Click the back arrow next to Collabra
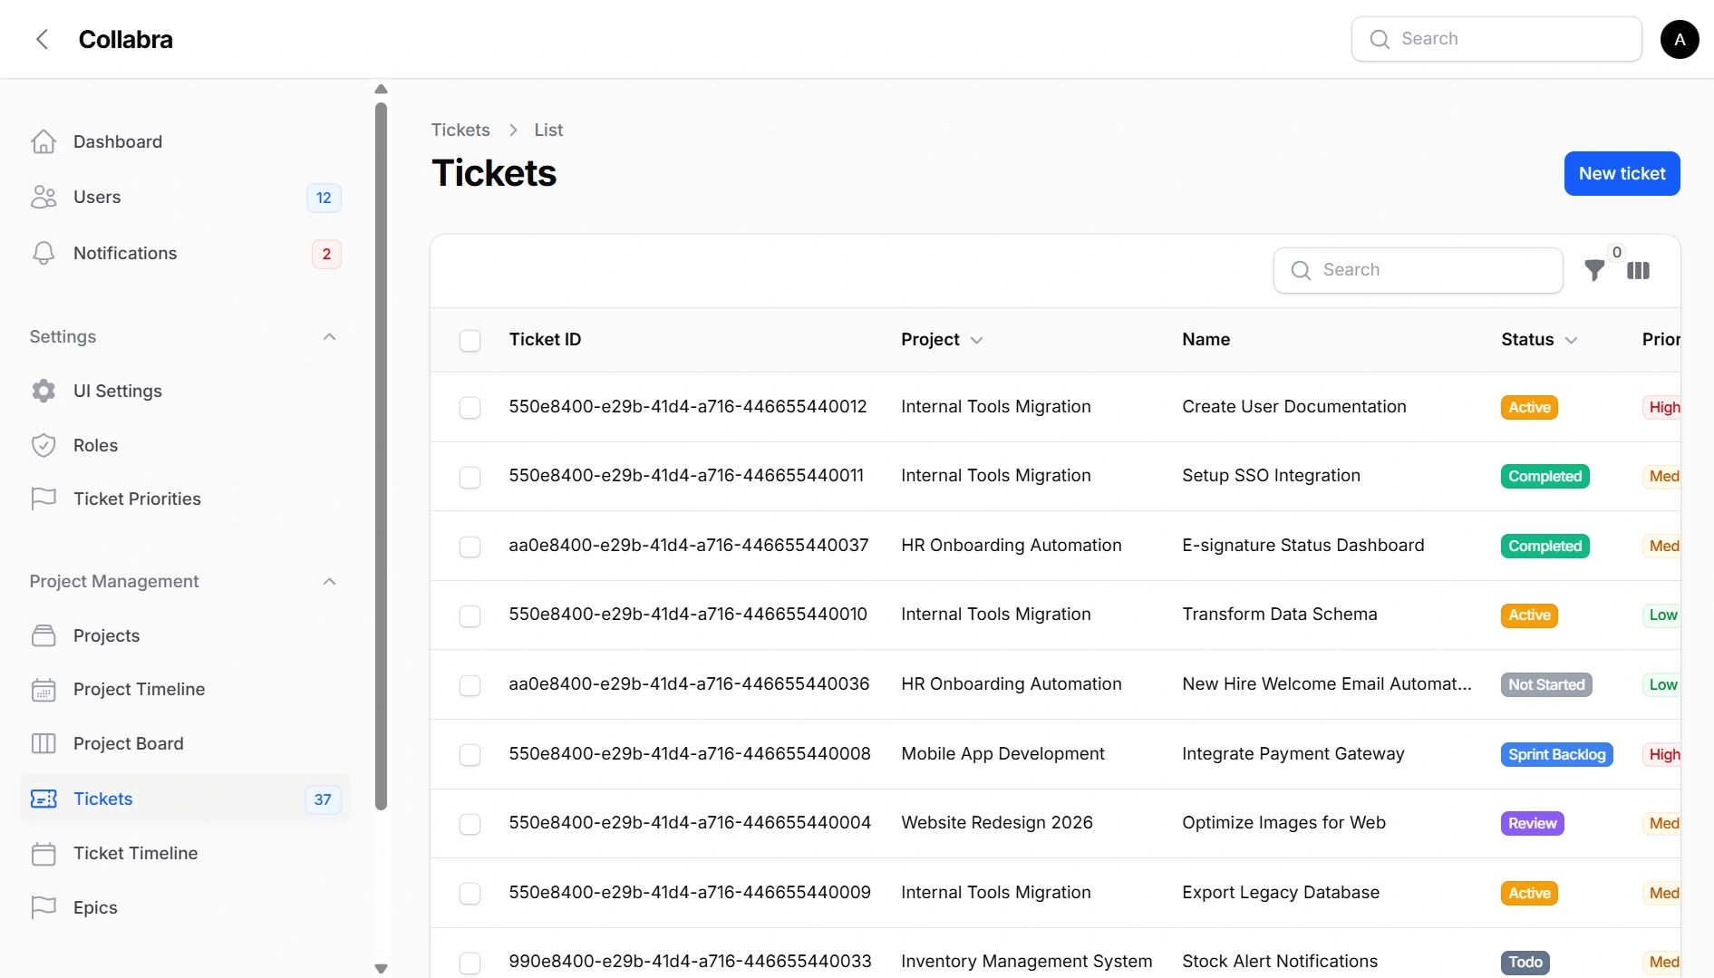Screen dimensions: 1714x978 pos(42,39)
